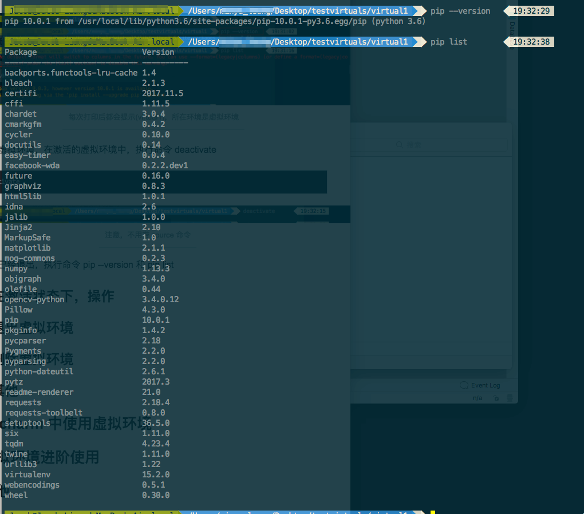The height and width of the screenshot is (514, 584).
Task: Click the Event Log label in the status bar
Action: [x=487, y=385]
